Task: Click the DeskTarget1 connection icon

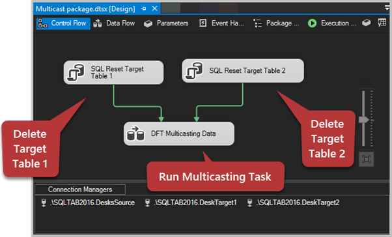Action: click(x=148, y=202)
